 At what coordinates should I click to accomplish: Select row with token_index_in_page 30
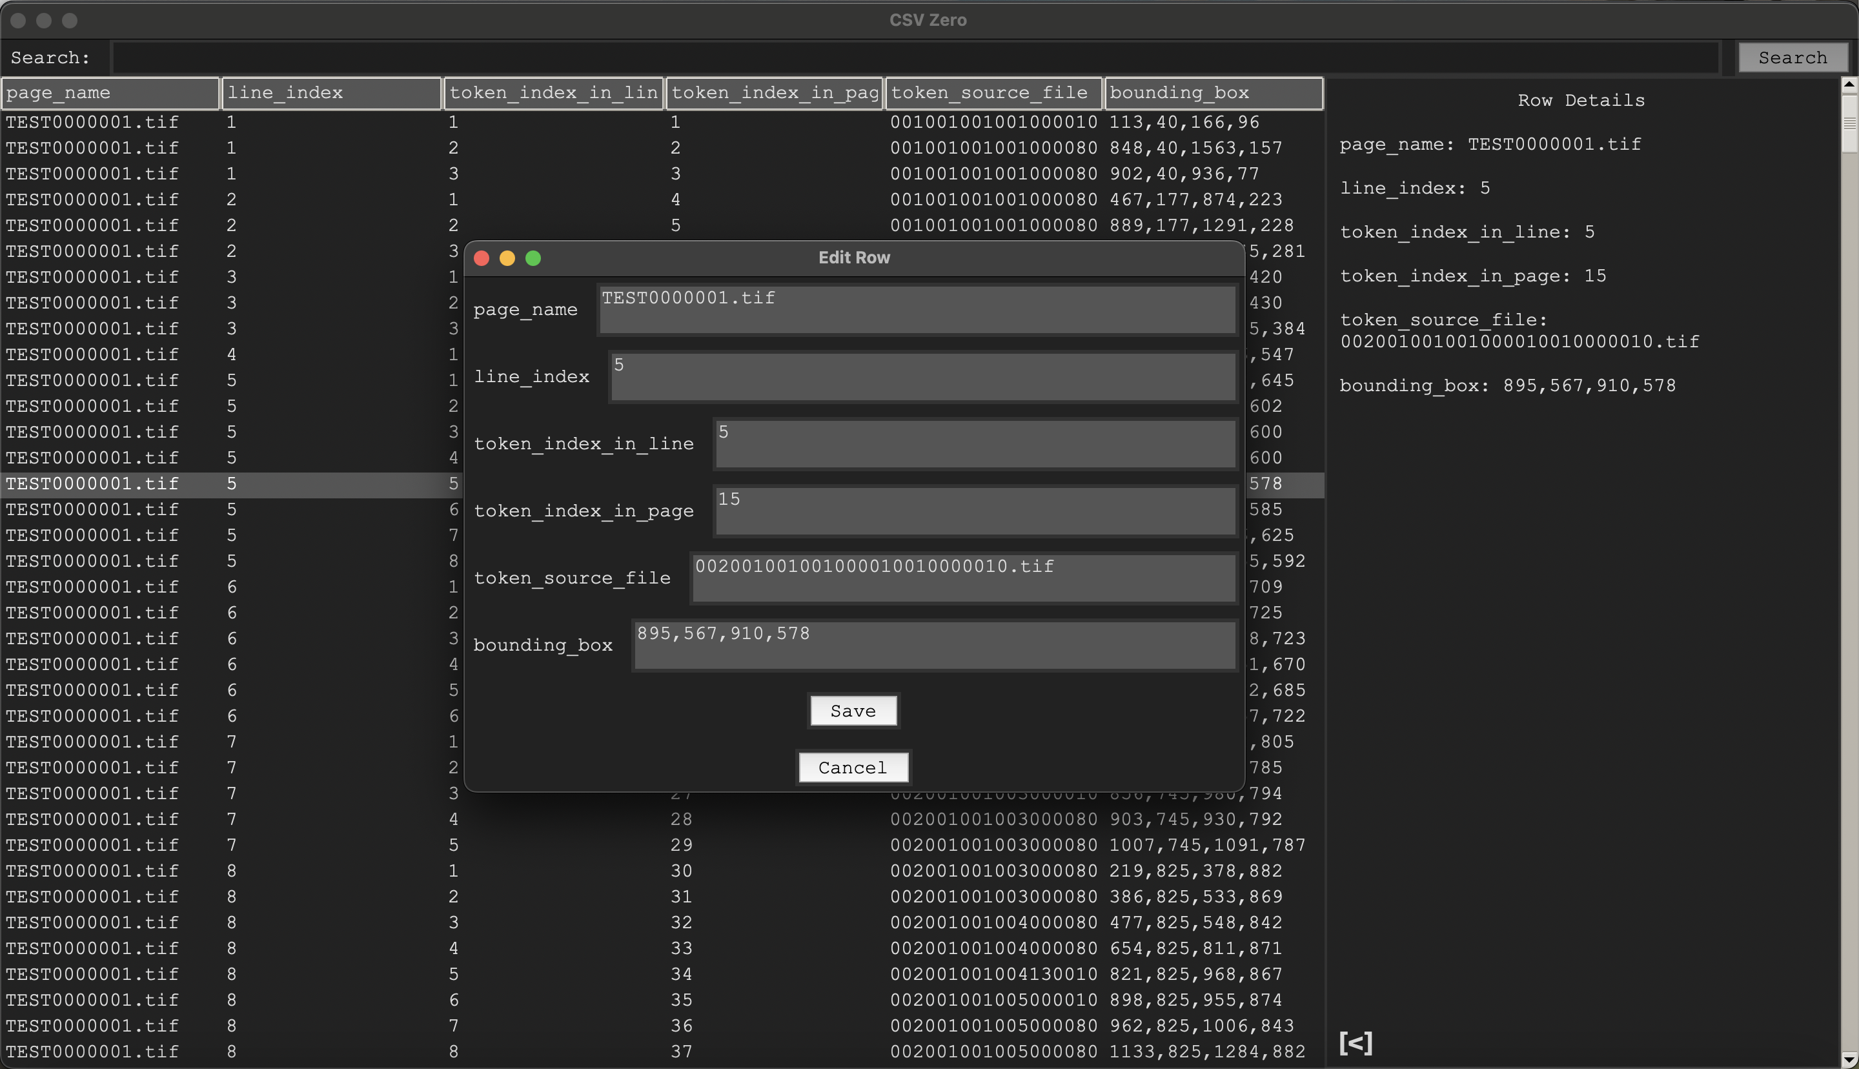tap(662, 871)
